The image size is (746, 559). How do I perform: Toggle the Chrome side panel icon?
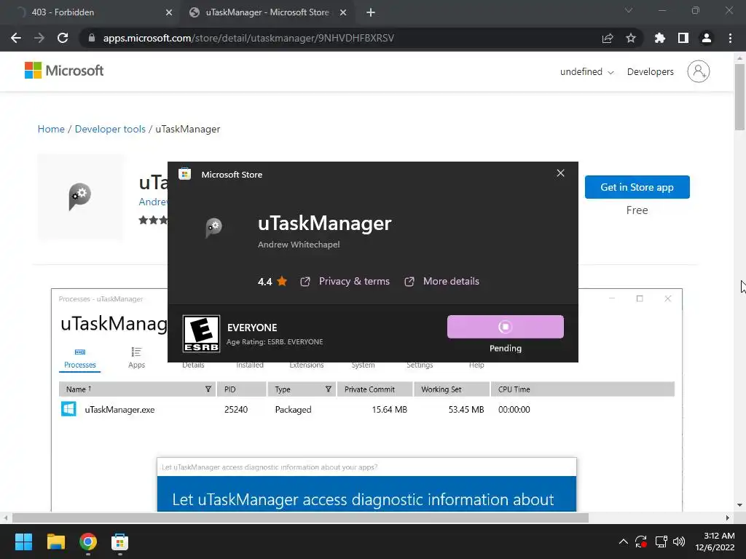(x=683, y=38)
